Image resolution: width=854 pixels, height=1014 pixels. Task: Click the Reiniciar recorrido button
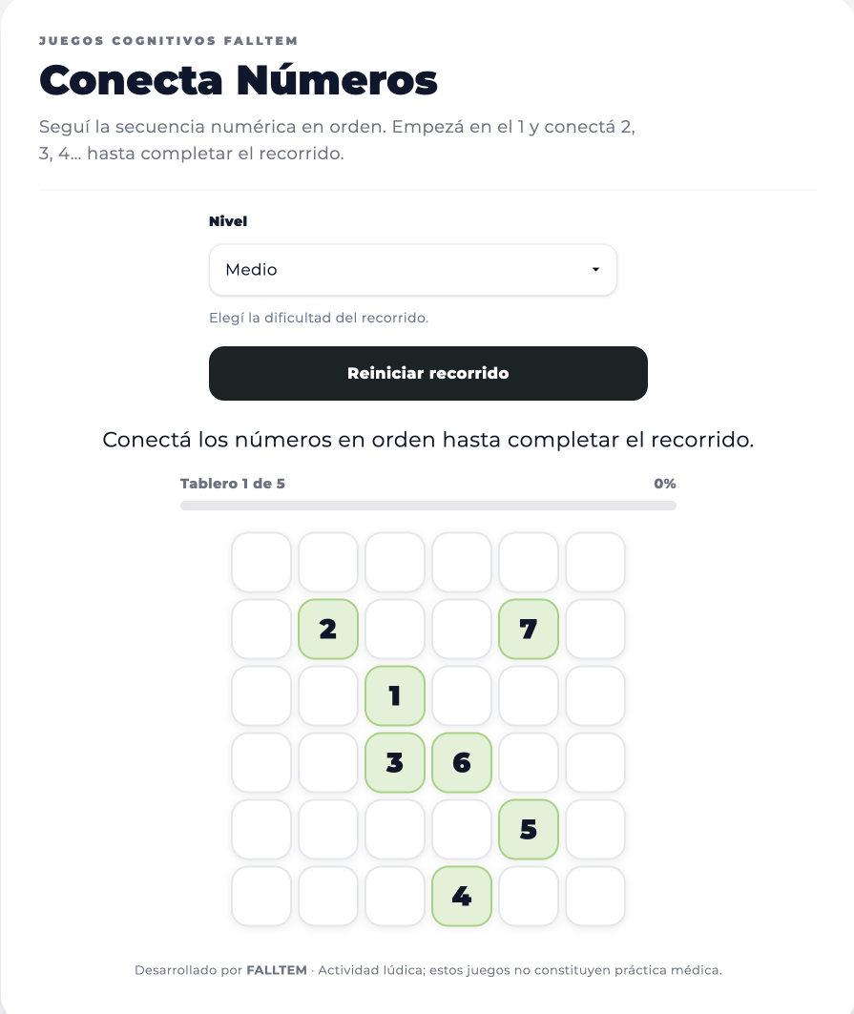(428, 373)
